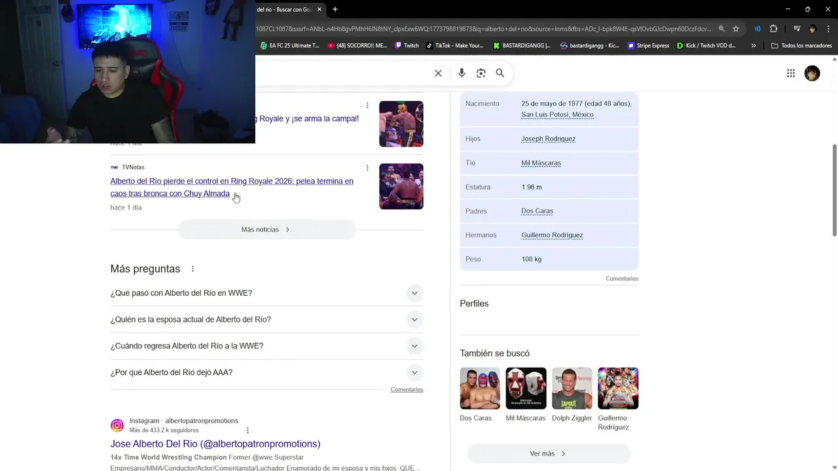Open the YouTube SOCORRO bookmark

coord(357,46)
